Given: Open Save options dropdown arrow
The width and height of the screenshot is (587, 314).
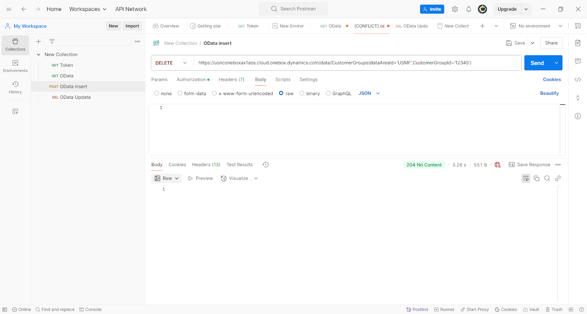Looking at the screenshot, I should (533, 43).
